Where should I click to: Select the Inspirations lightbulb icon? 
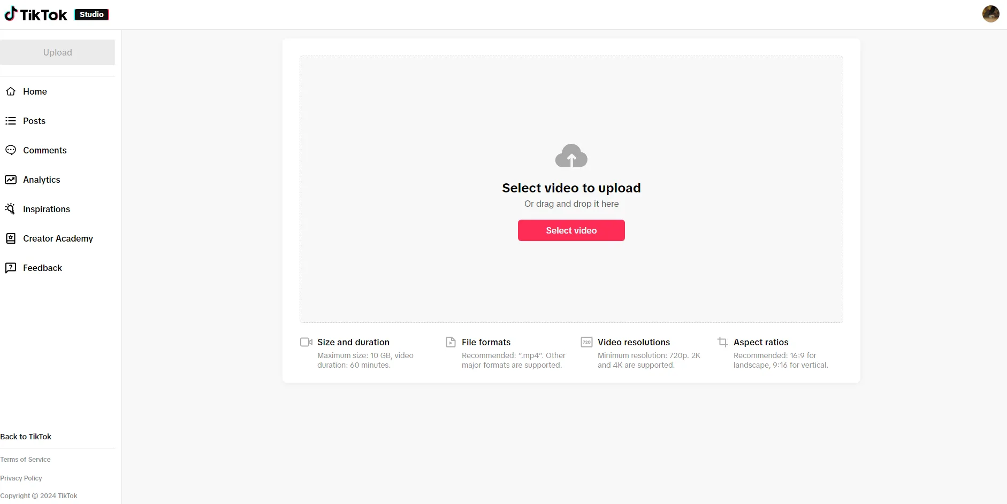(11, 209)
